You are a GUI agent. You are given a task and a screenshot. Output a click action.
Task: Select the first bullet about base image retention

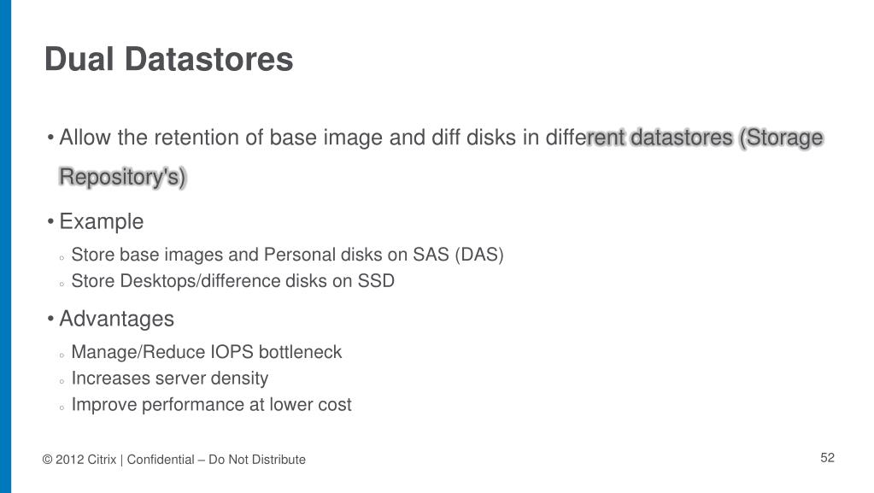441,157
